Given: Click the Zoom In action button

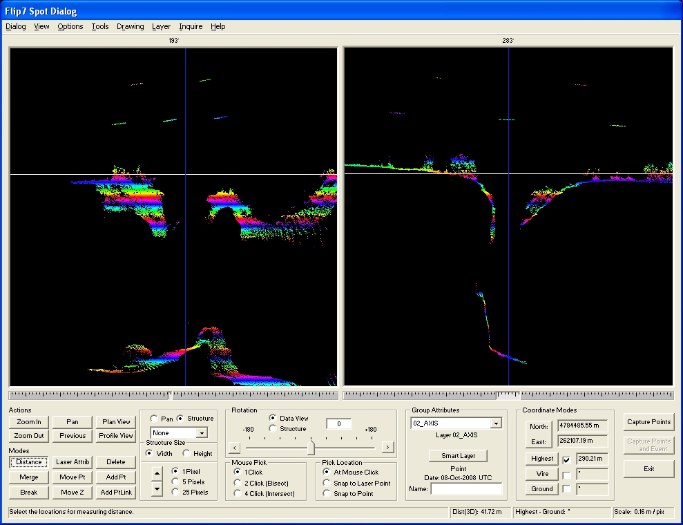Looking at the screenshot, I should pyautogui.click(x=29, y=422).
